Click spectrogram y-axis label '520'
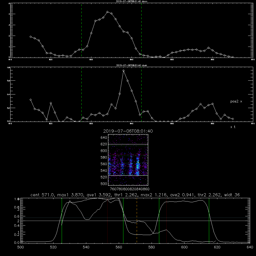Screen dimensions: 256x256 (x=104, y=177)
